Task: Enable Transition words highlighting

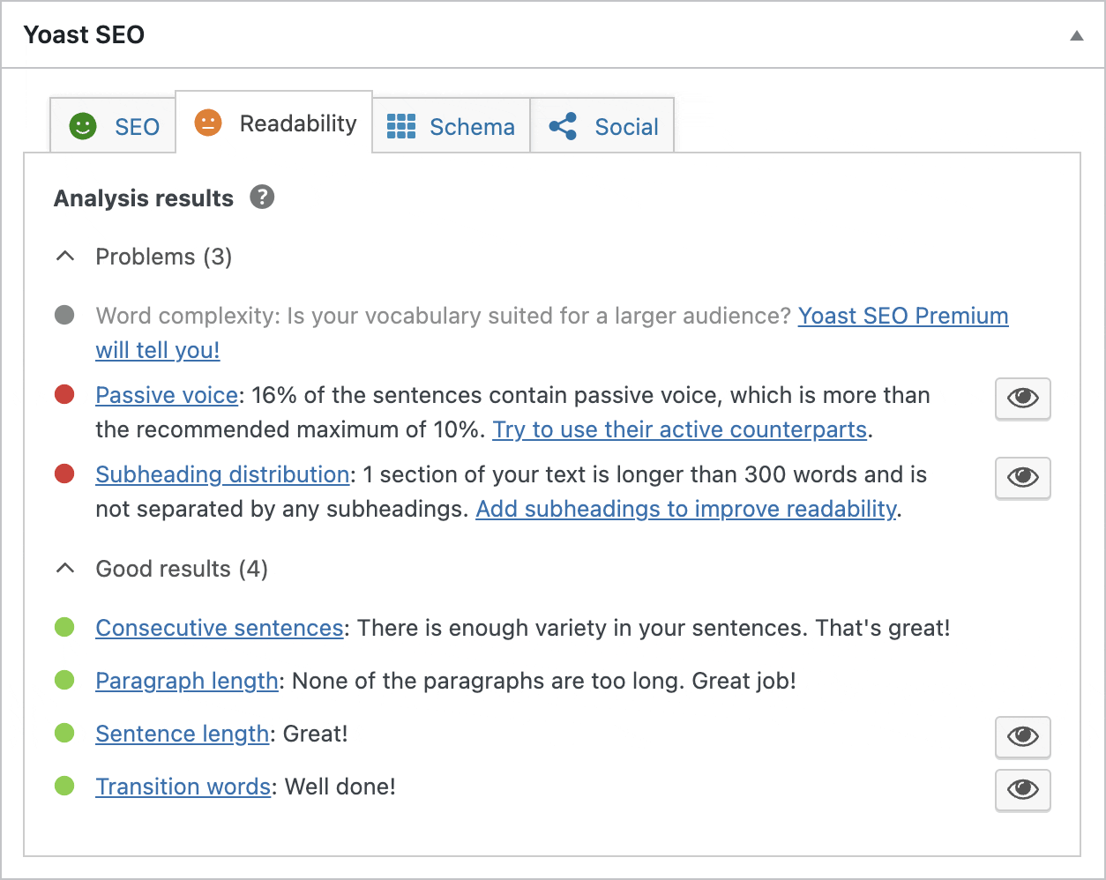Action: [x=1022, y=790]
